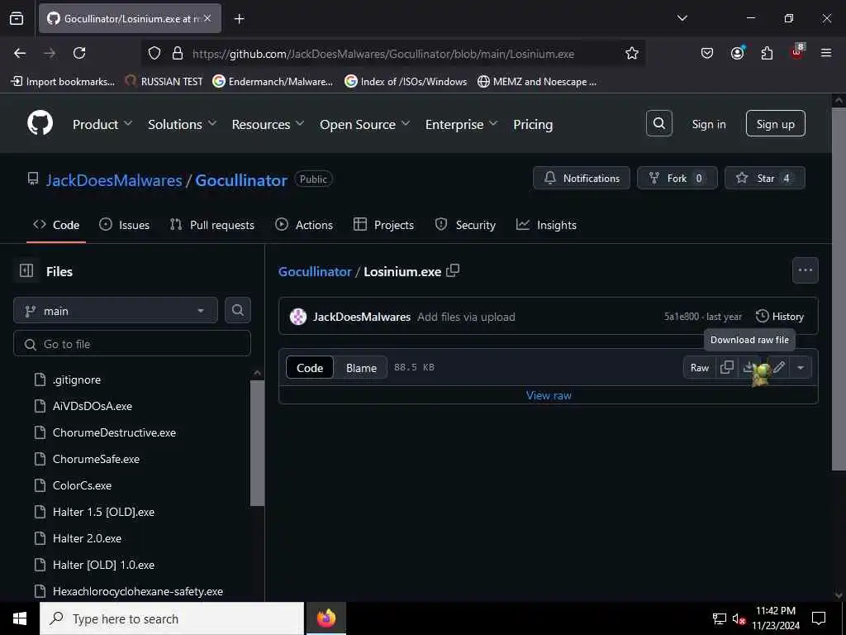This screenshot has height=635, width=846.
Task: Copy path icon next to Losinium.exe
Action: tap(453, 270)
